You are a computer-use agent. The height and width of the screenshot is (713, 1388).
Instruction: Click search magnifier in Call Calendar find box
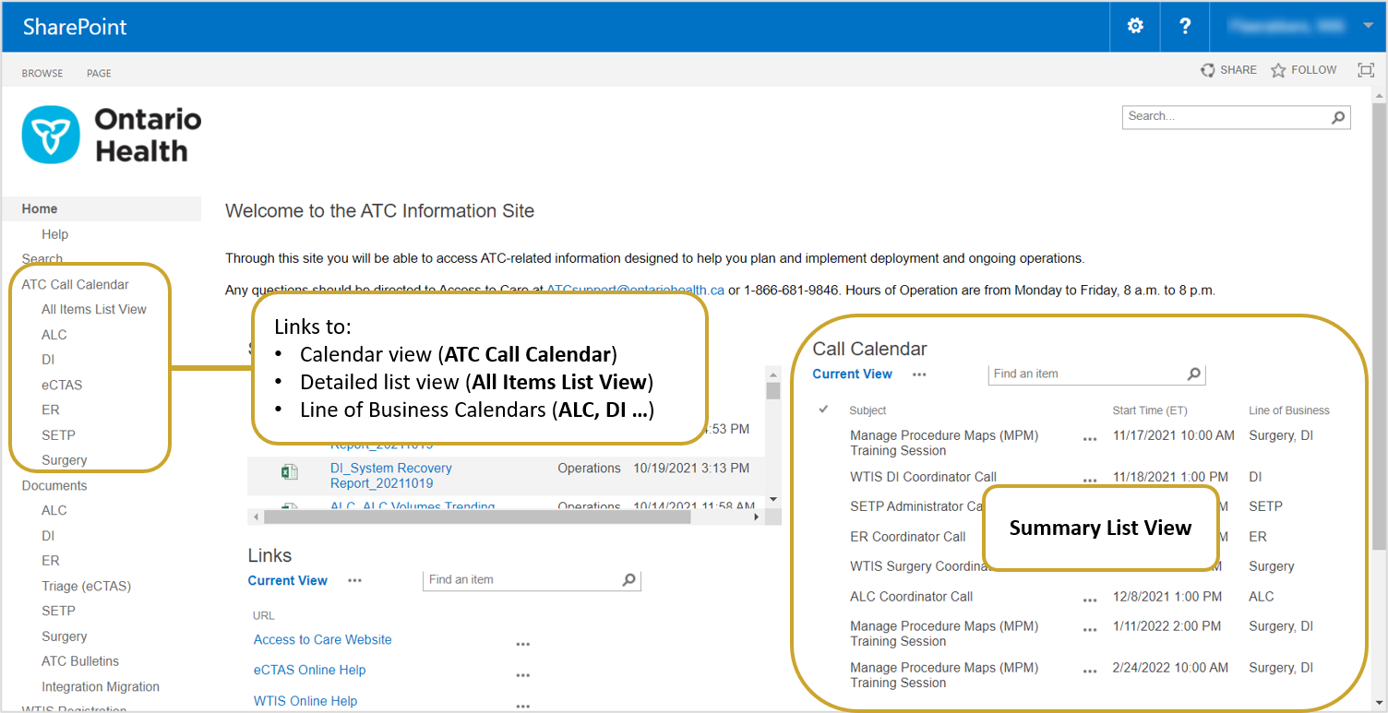pyautogui.click(x=1194, y=374)
